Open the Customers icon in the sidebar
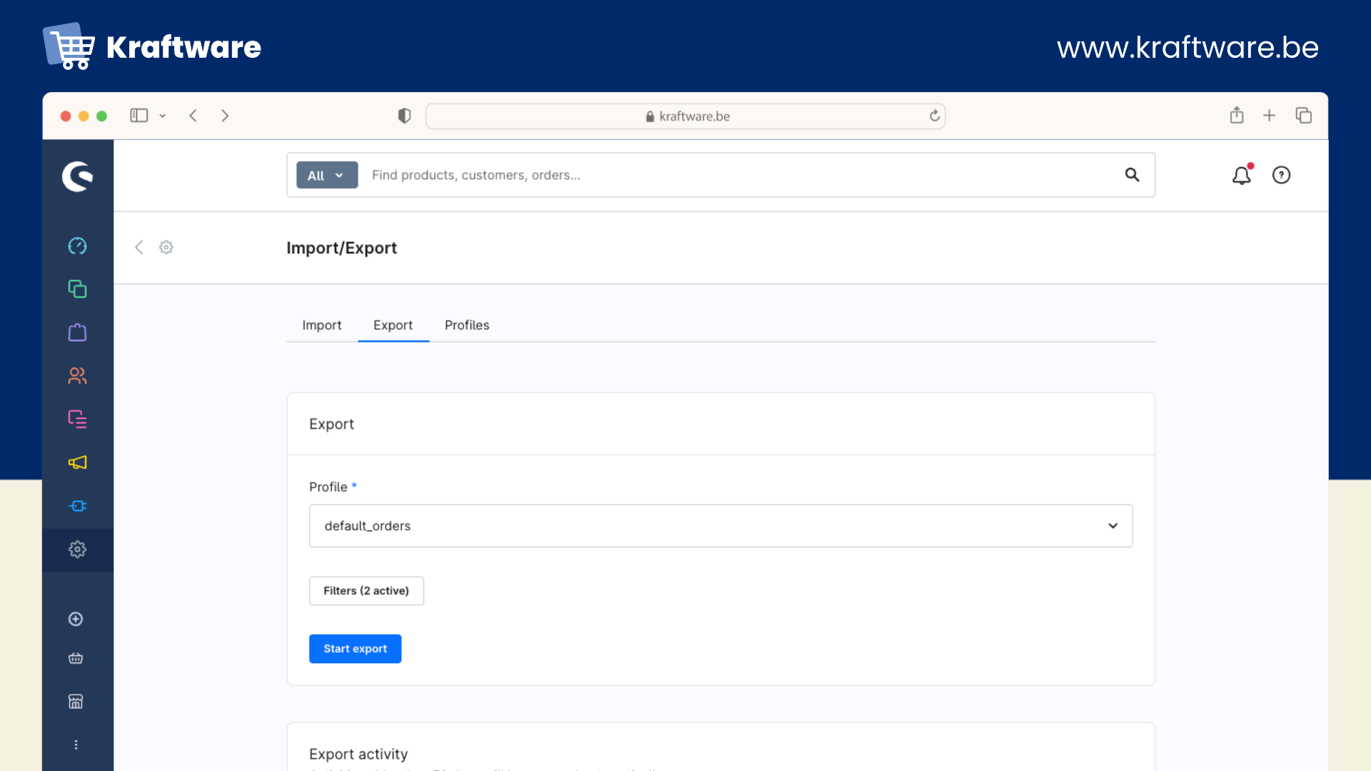This screenshot has width=1371, height=771. pyautogui.click(x=77, y=376)
